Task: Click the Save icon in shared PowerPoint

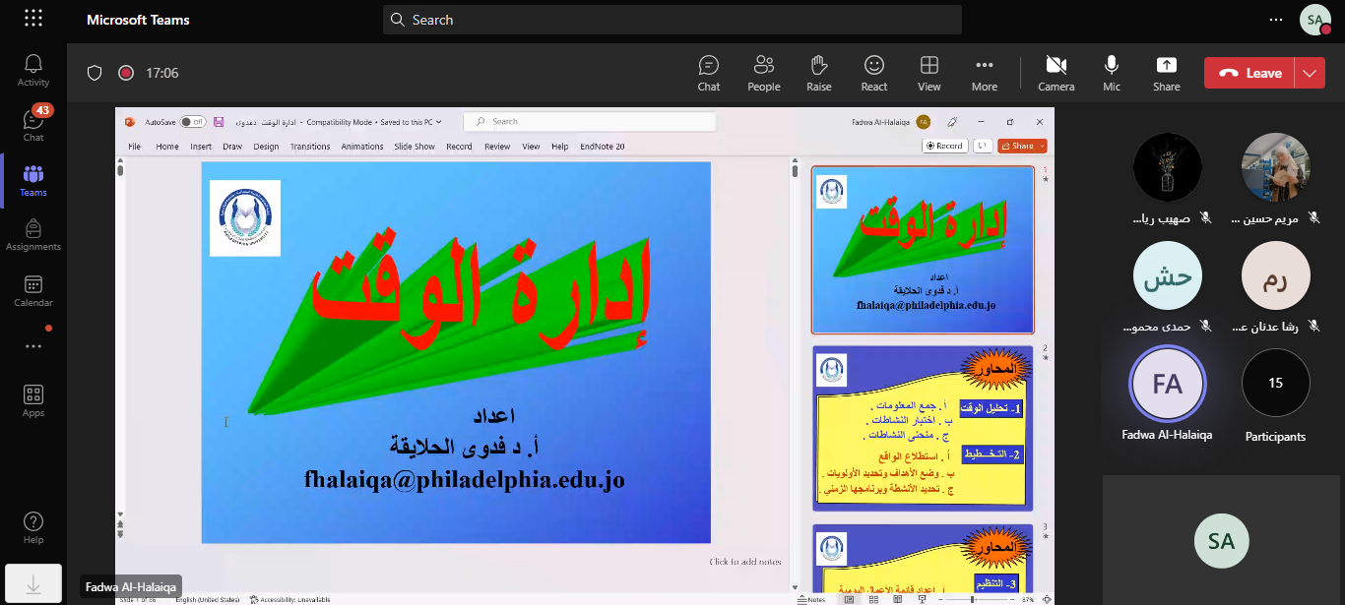Action: tap(219, 122)
